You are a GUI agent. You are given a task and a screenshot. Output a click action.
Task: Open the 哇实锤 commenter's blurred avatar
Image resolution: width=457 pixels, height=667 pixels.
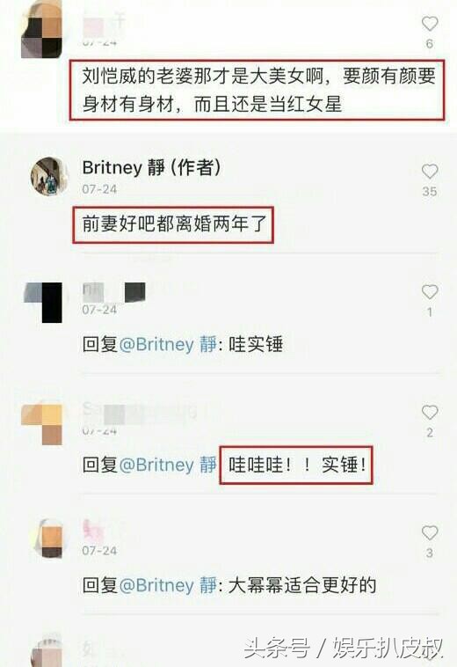tap(43, 302)
